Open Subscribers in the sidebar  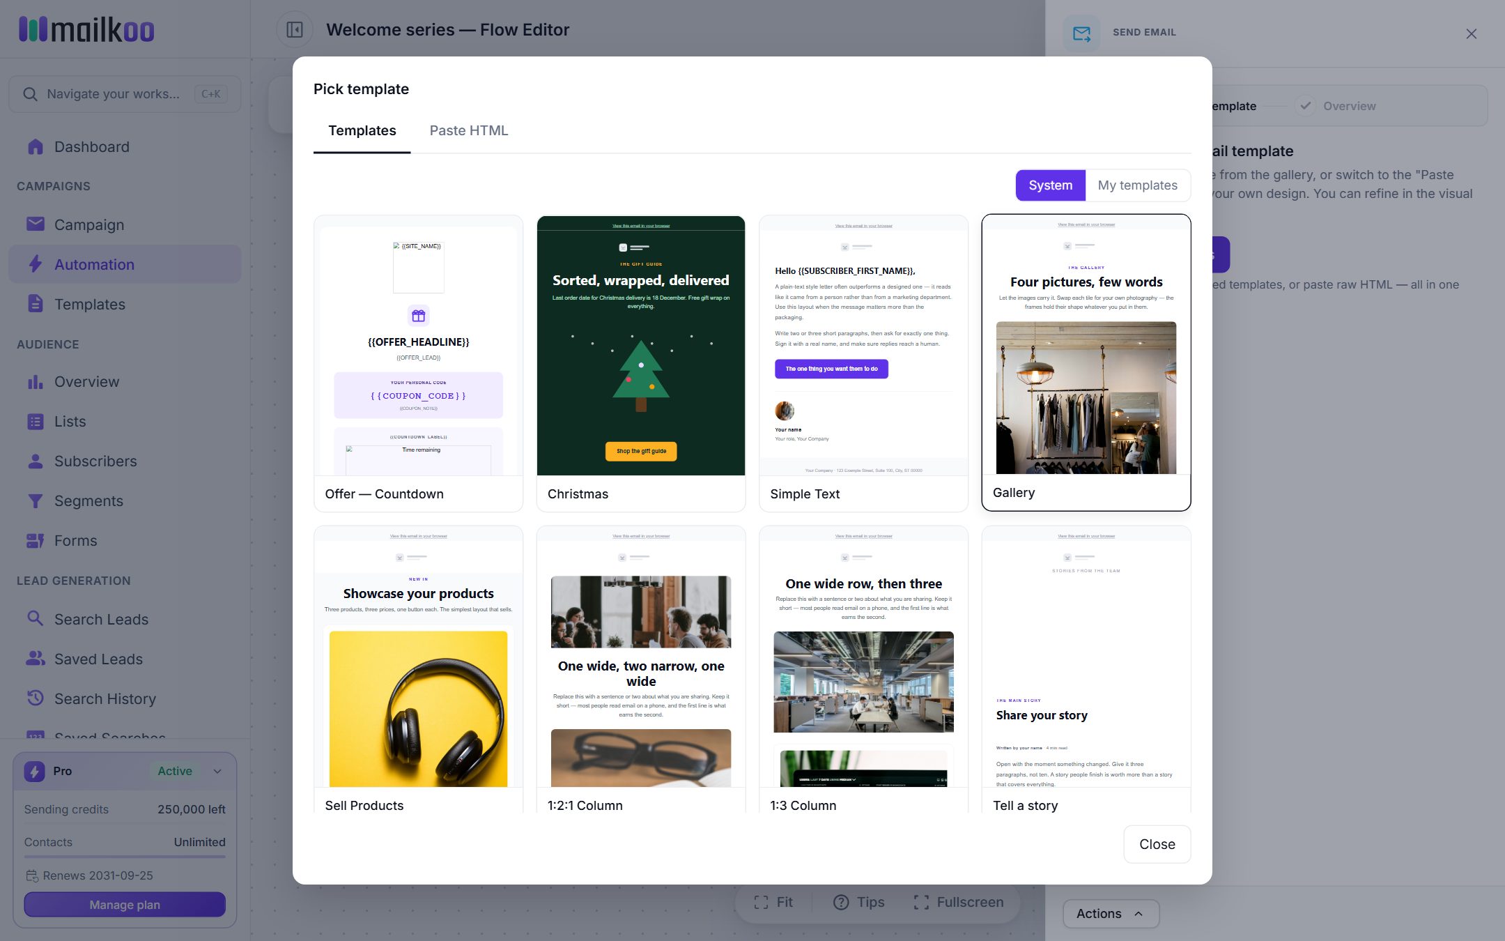click(x=125, y=461)
